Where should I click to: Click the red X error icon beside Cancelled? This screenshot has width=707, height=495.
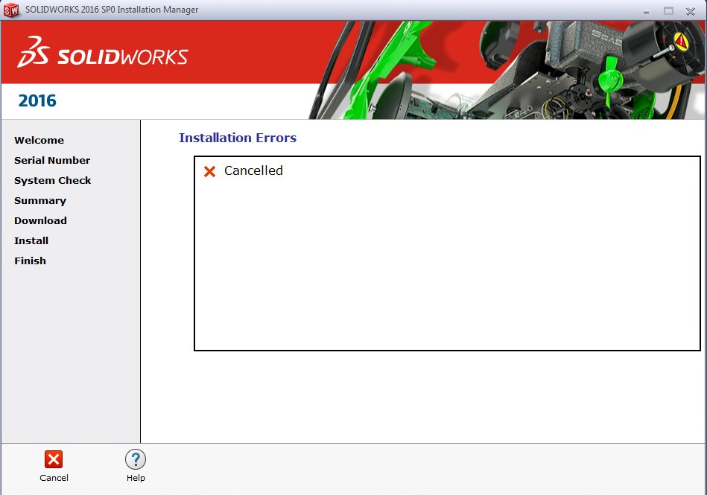click(209, 171)
